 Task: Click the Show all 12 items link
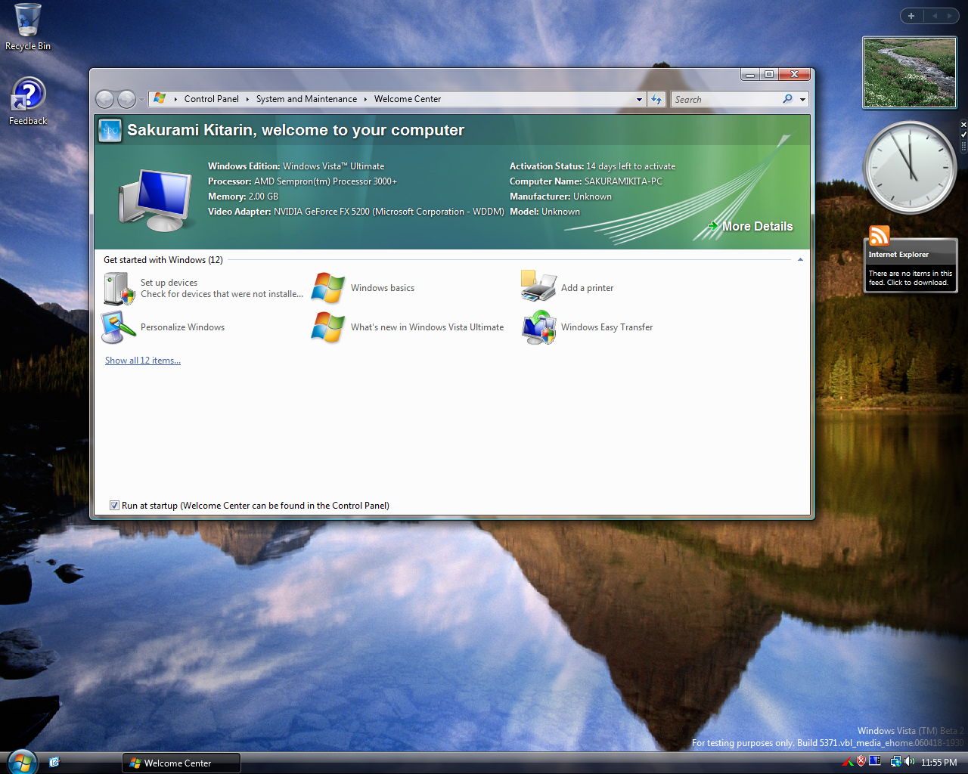[x=143, y=361]
